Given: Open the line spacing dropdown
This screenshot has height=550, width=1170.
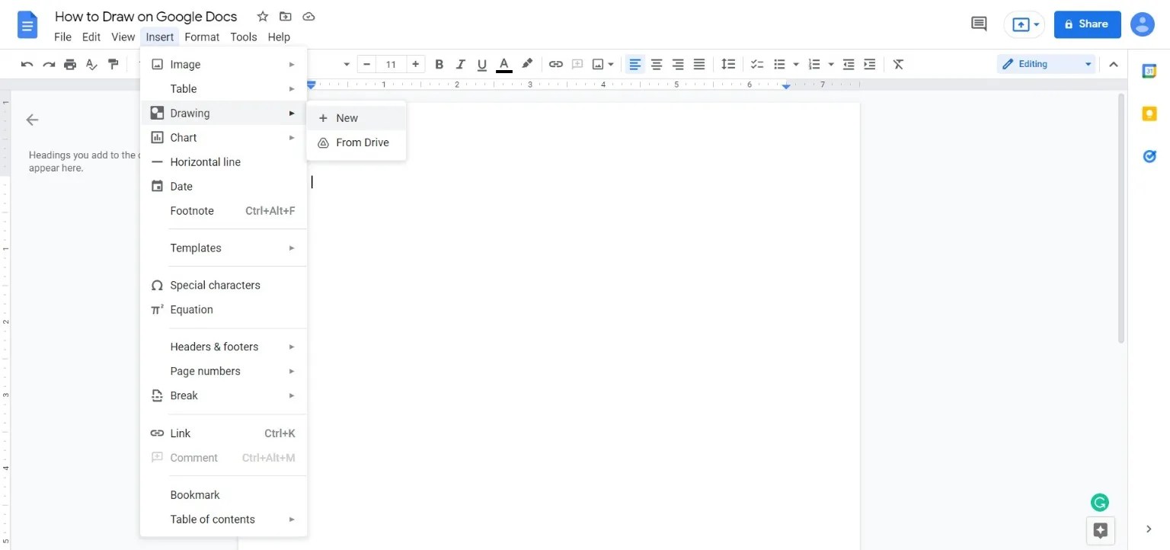Looking at the screenshot, I should click(x=728, y=64).
